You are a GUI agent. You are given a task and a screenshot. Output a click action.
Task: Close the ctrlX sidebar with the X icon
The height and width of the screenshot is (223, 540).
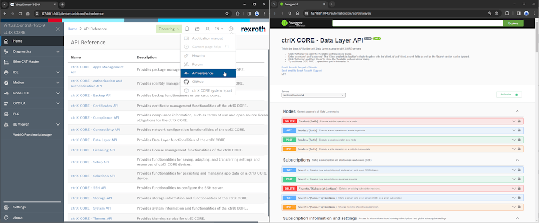pos(58,29)
